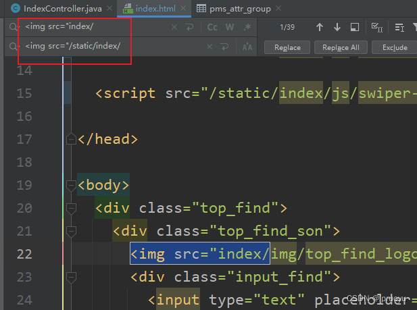Collapse the </head> fold marker on line 17
417x310 pixels.
[71, 139]
